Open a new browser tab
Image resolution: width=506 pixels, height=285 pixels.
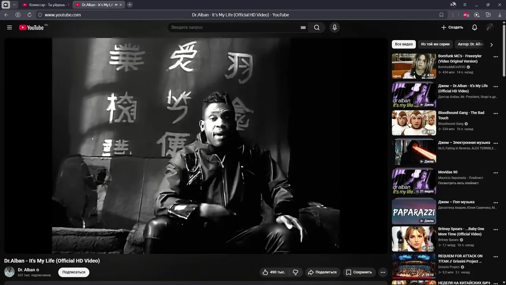tap(130, 5)
